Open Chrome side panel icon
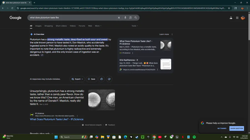Screen dimensions: 250x140 [236, 8]
